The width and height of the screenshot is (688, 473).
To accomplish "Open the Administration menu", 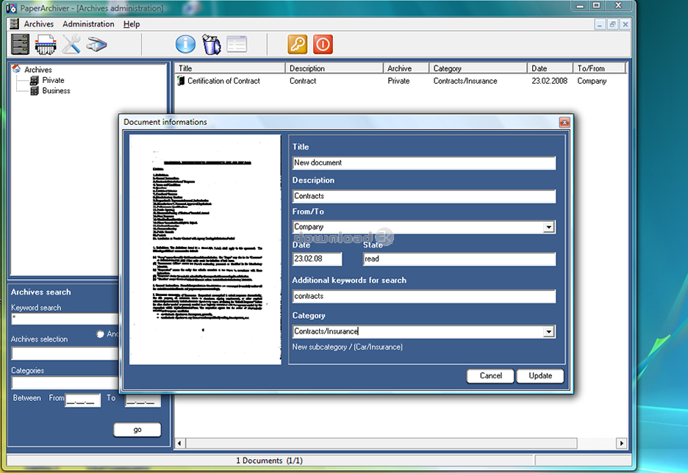I will [88, 24].
